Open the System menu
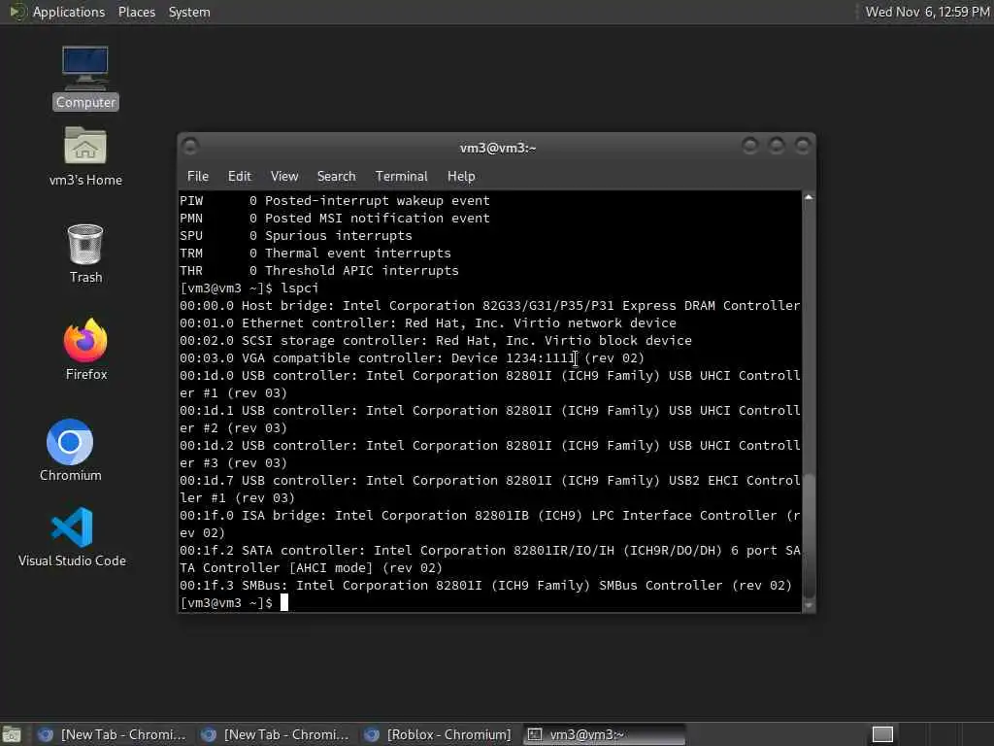The height and width of the screenshot is (746, 994). 189,12
